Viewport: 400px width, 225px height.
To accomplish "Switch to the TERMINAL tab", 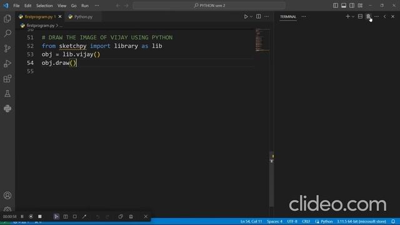I will [288, 17].
